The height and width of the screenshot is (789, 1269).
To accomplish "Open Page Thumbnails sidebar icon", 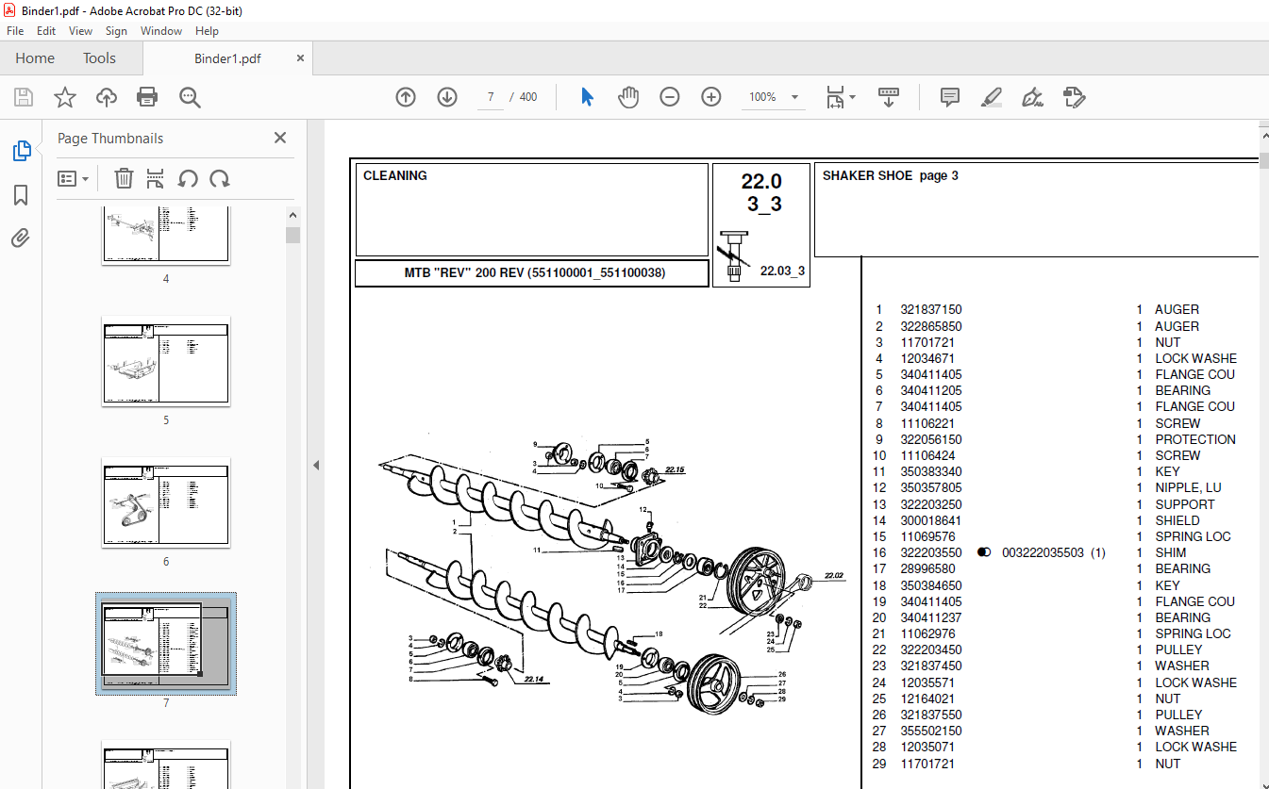I will point(21,151).
